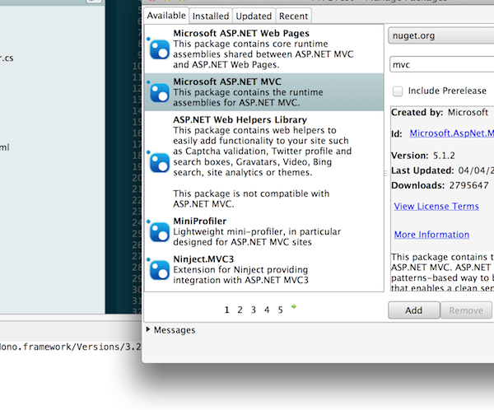This screenshot has width=494, height=410.
Task: Select the ASP.NET Web Helpers Library title
Action: click(240, 119)
